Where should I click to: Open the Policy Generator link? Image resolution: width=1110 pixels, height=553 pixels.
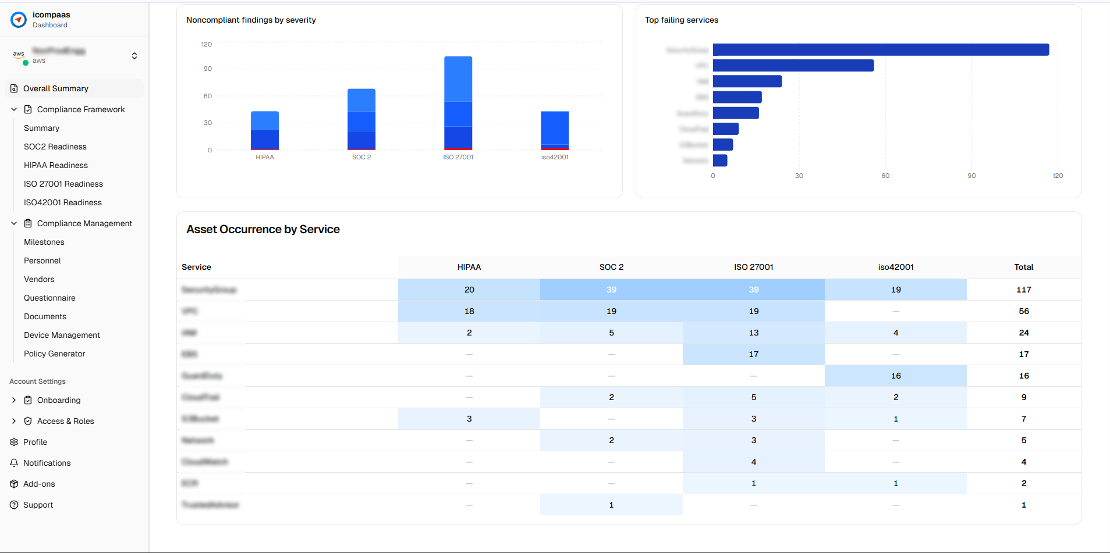tap(55, 354)
